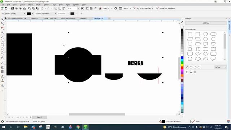
Task: Open the zoom level dropdown
Action: [x=79, y=8]
